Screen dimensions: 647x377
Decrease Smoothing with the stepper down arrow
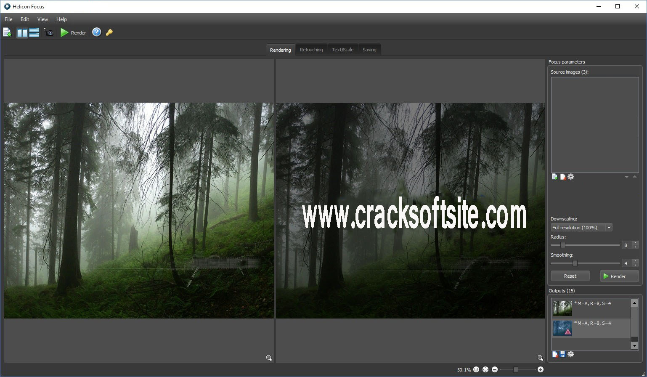[635, 265]
